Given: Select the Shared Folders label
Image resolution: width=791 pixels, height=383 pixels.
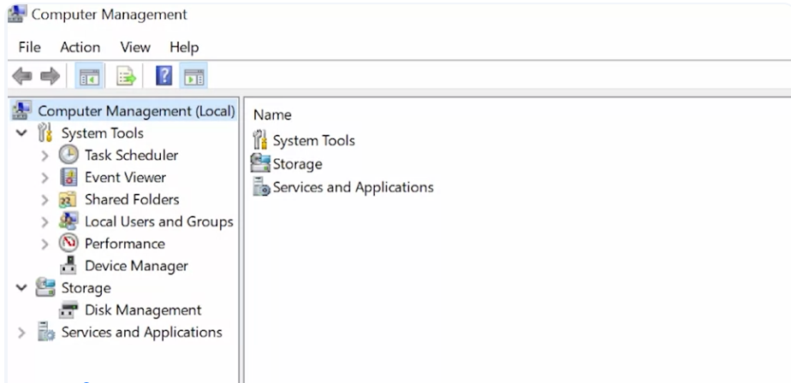Looking at the screenshot, I should 132,199.
